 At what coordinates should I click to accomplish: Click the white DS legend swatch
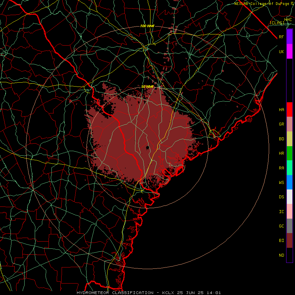289,197
